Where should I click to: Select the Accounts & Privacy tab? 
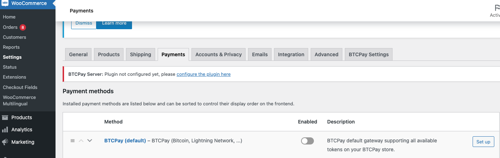(219, 54)
